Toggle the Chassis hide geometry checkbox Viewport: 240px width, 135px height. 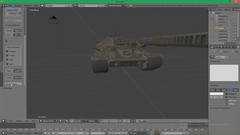[x=7, y=51]
